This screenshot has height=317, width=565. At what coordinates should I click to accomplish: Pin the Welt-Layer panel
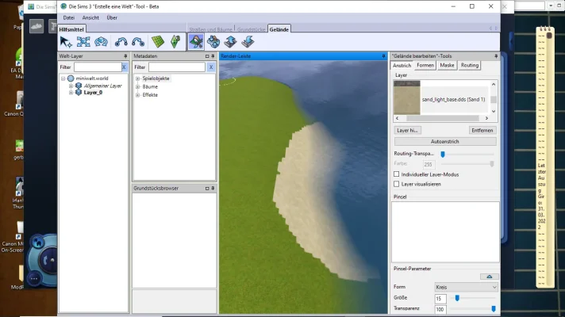125,56
